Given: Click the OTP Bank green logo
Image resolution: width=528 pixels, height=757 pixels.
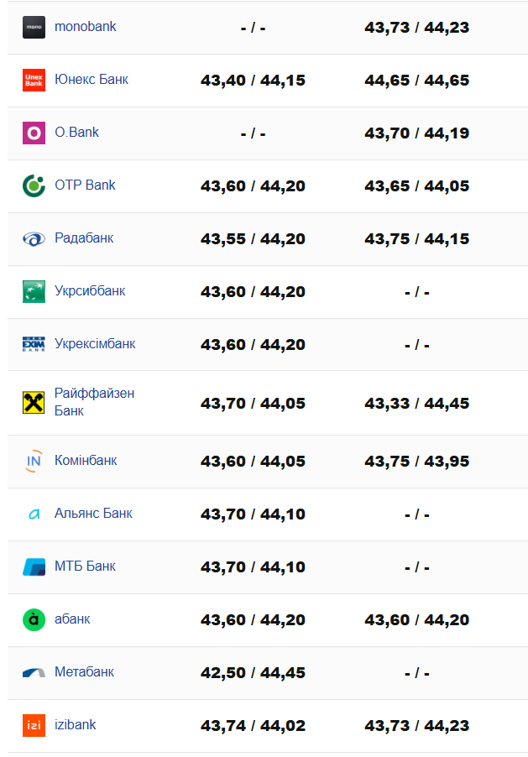Looking at the screenshot, I should coord(34,185).
